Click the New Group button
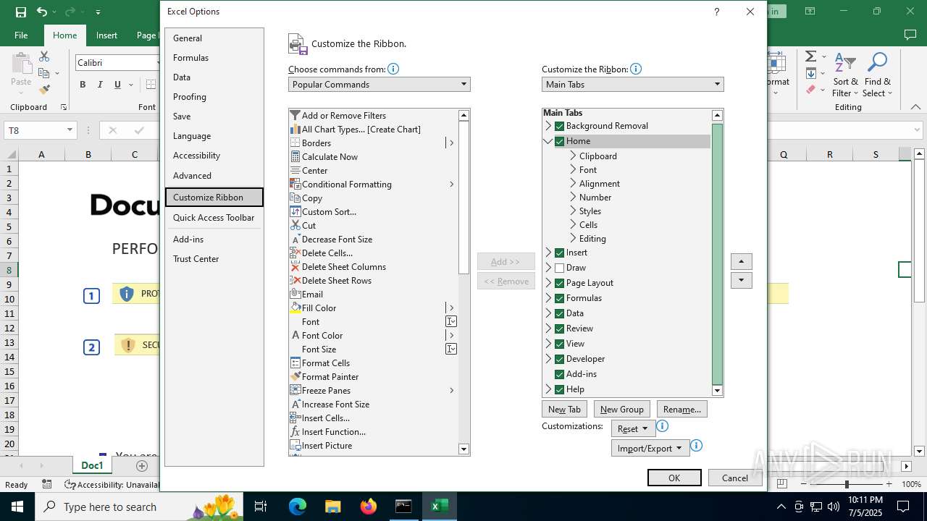Viewport: 927px width, 521px height. coord(622,410)
